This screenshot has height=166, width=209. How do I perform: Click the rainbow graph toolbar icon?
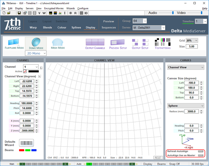[55, 13]
